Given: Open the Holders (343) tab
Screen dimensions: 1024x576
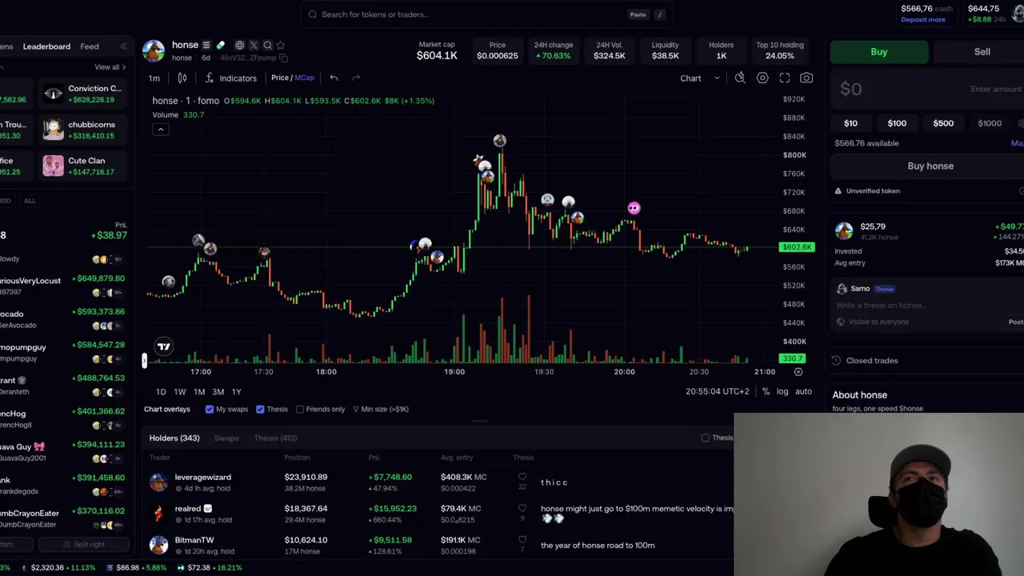Looking at the screenshot, I should (174, 438).
